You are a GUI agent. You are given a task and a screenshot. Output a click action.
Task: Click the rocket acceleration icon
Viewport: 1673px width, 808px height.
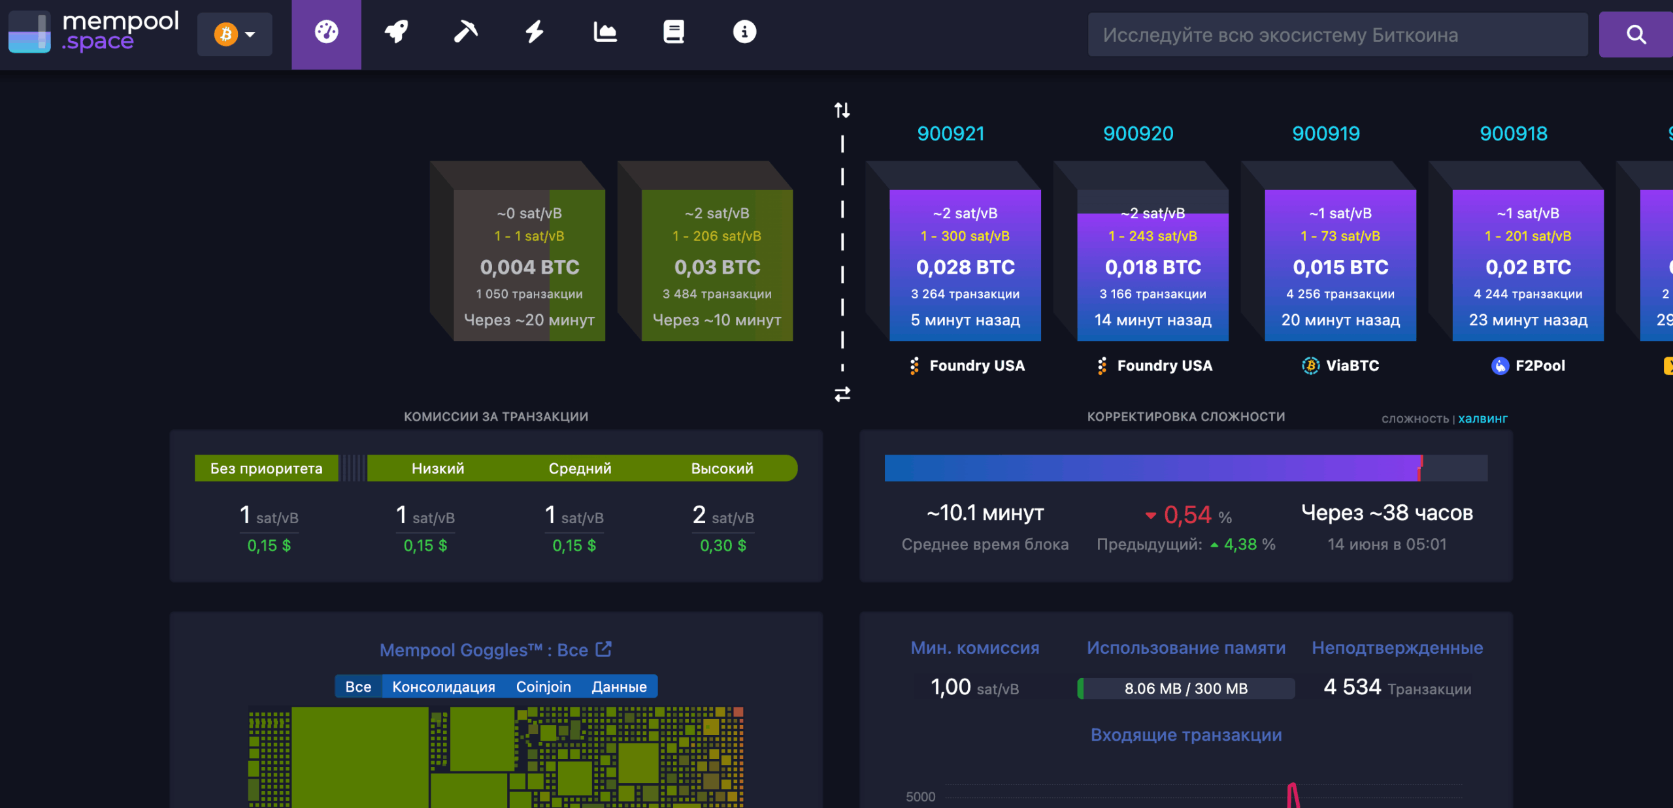[x=396, y=33]
